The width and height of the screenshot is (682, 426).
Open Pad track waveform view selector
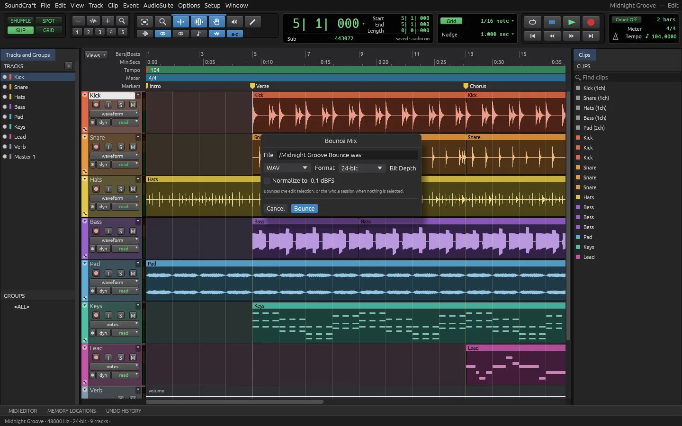pos(114,283)
